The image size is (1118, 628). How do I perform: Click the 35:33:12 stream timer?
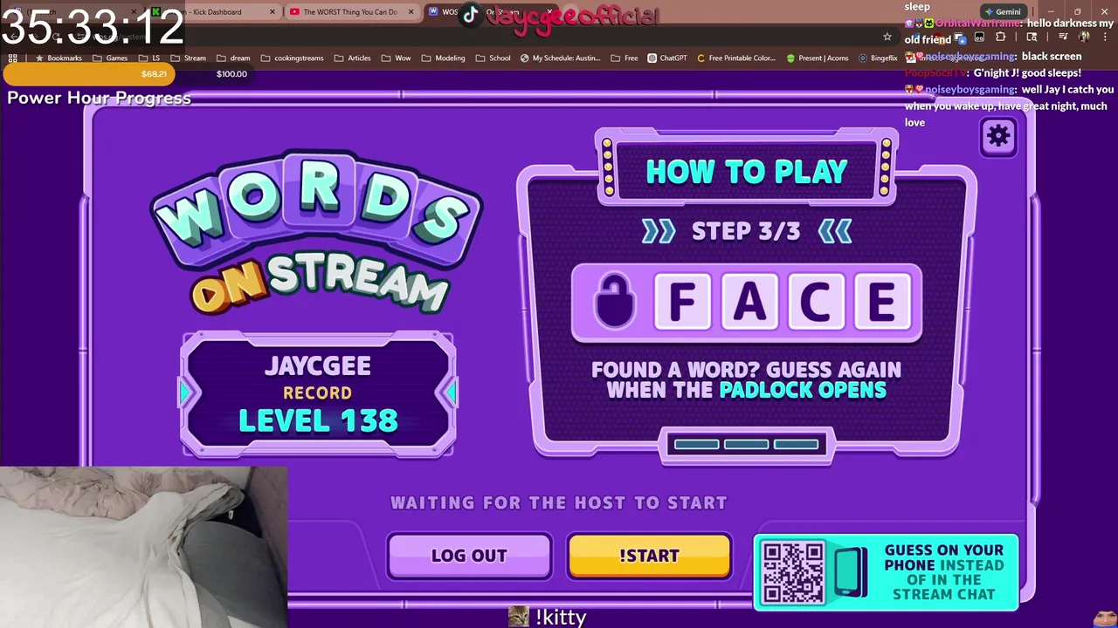(x=92, y=27)
